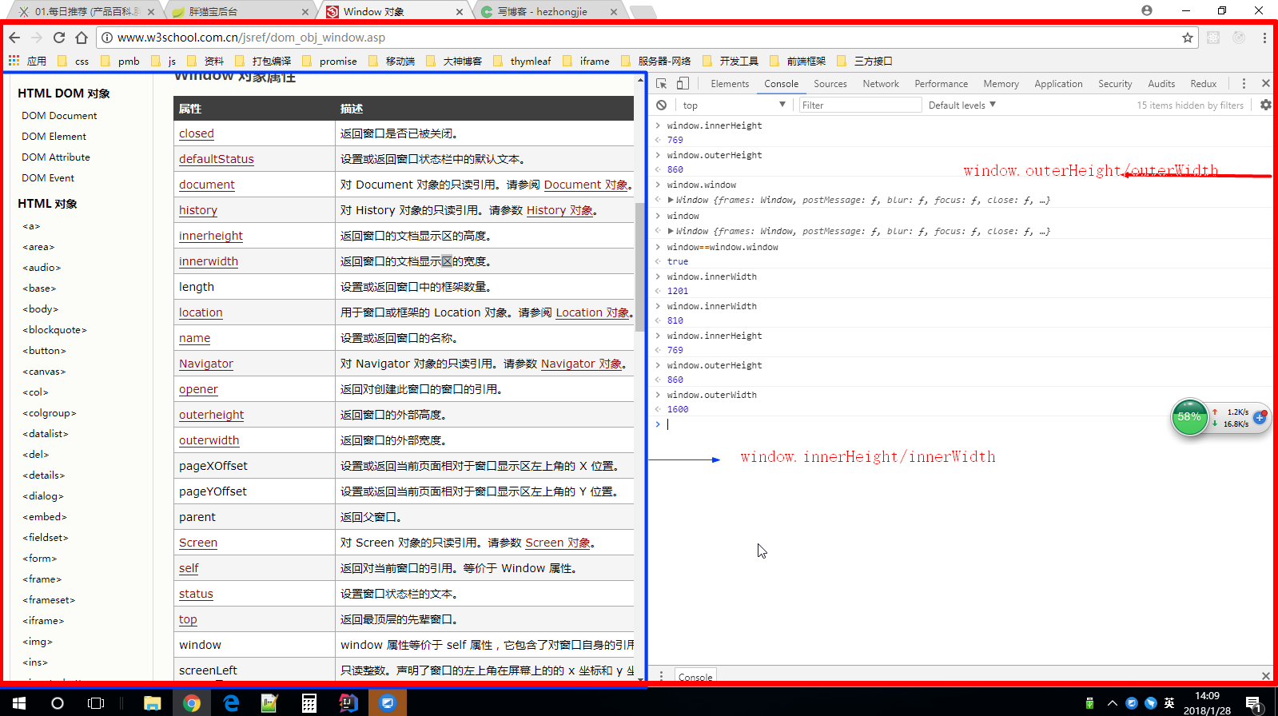
Task: Open the browser home page
Action: (x=82, y=38)
